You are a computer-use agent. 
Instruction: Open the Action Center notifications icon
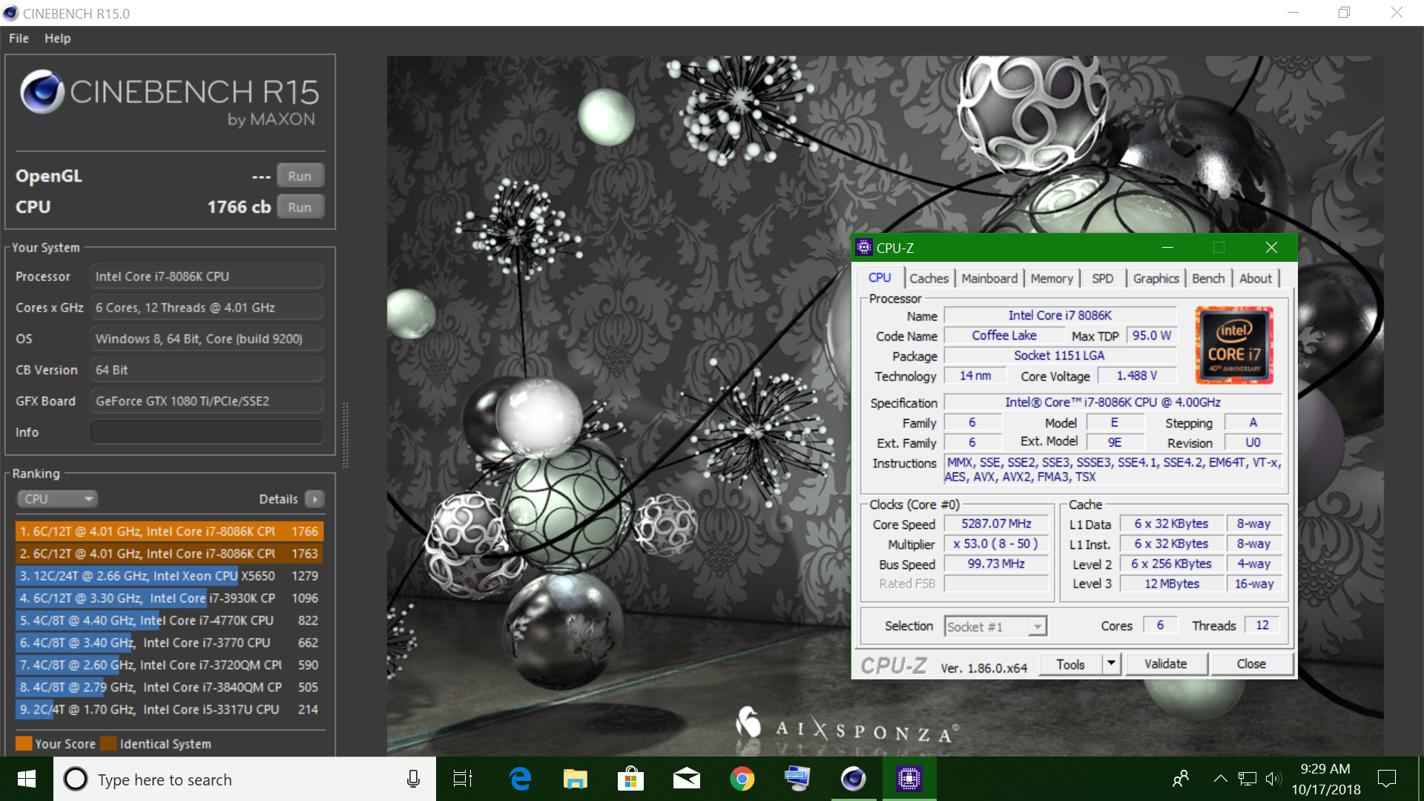coord(1386,779)
